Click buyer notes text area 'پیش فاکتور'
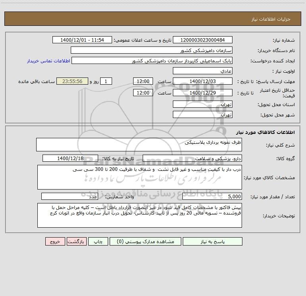 [139, 215]
